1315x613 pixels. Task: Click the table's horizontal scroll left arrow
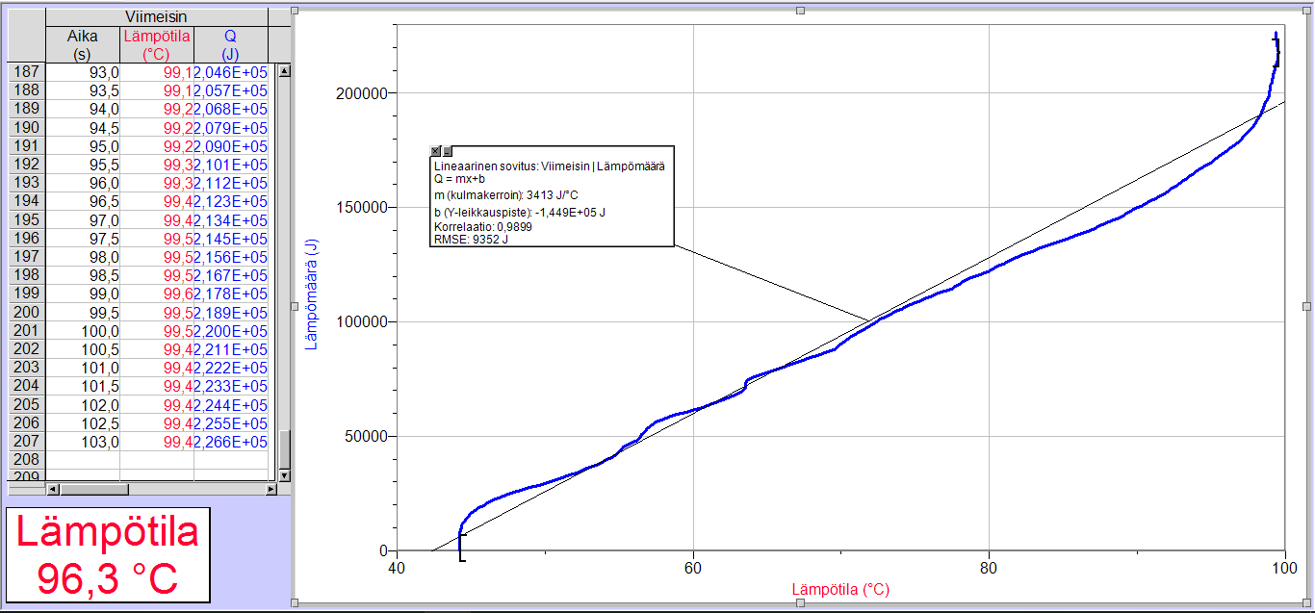pos(52,489)
